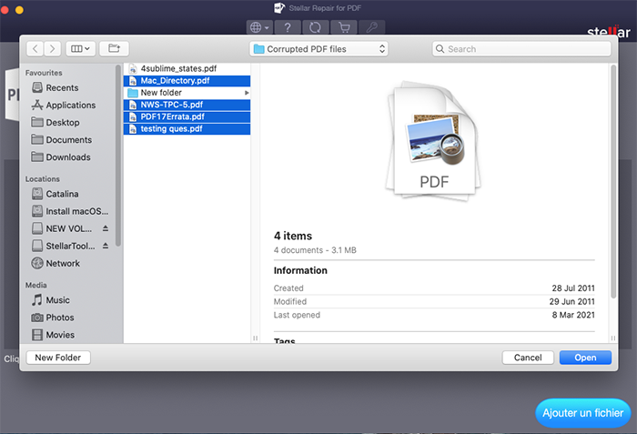Select file testing ques.pdf
Viewport: 637px width, 434px height.
[x=187, y=129]
